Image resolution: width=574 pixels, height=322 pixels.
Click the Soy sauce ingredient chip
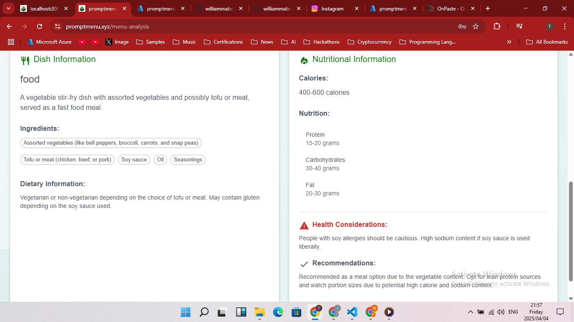[134, 160]
